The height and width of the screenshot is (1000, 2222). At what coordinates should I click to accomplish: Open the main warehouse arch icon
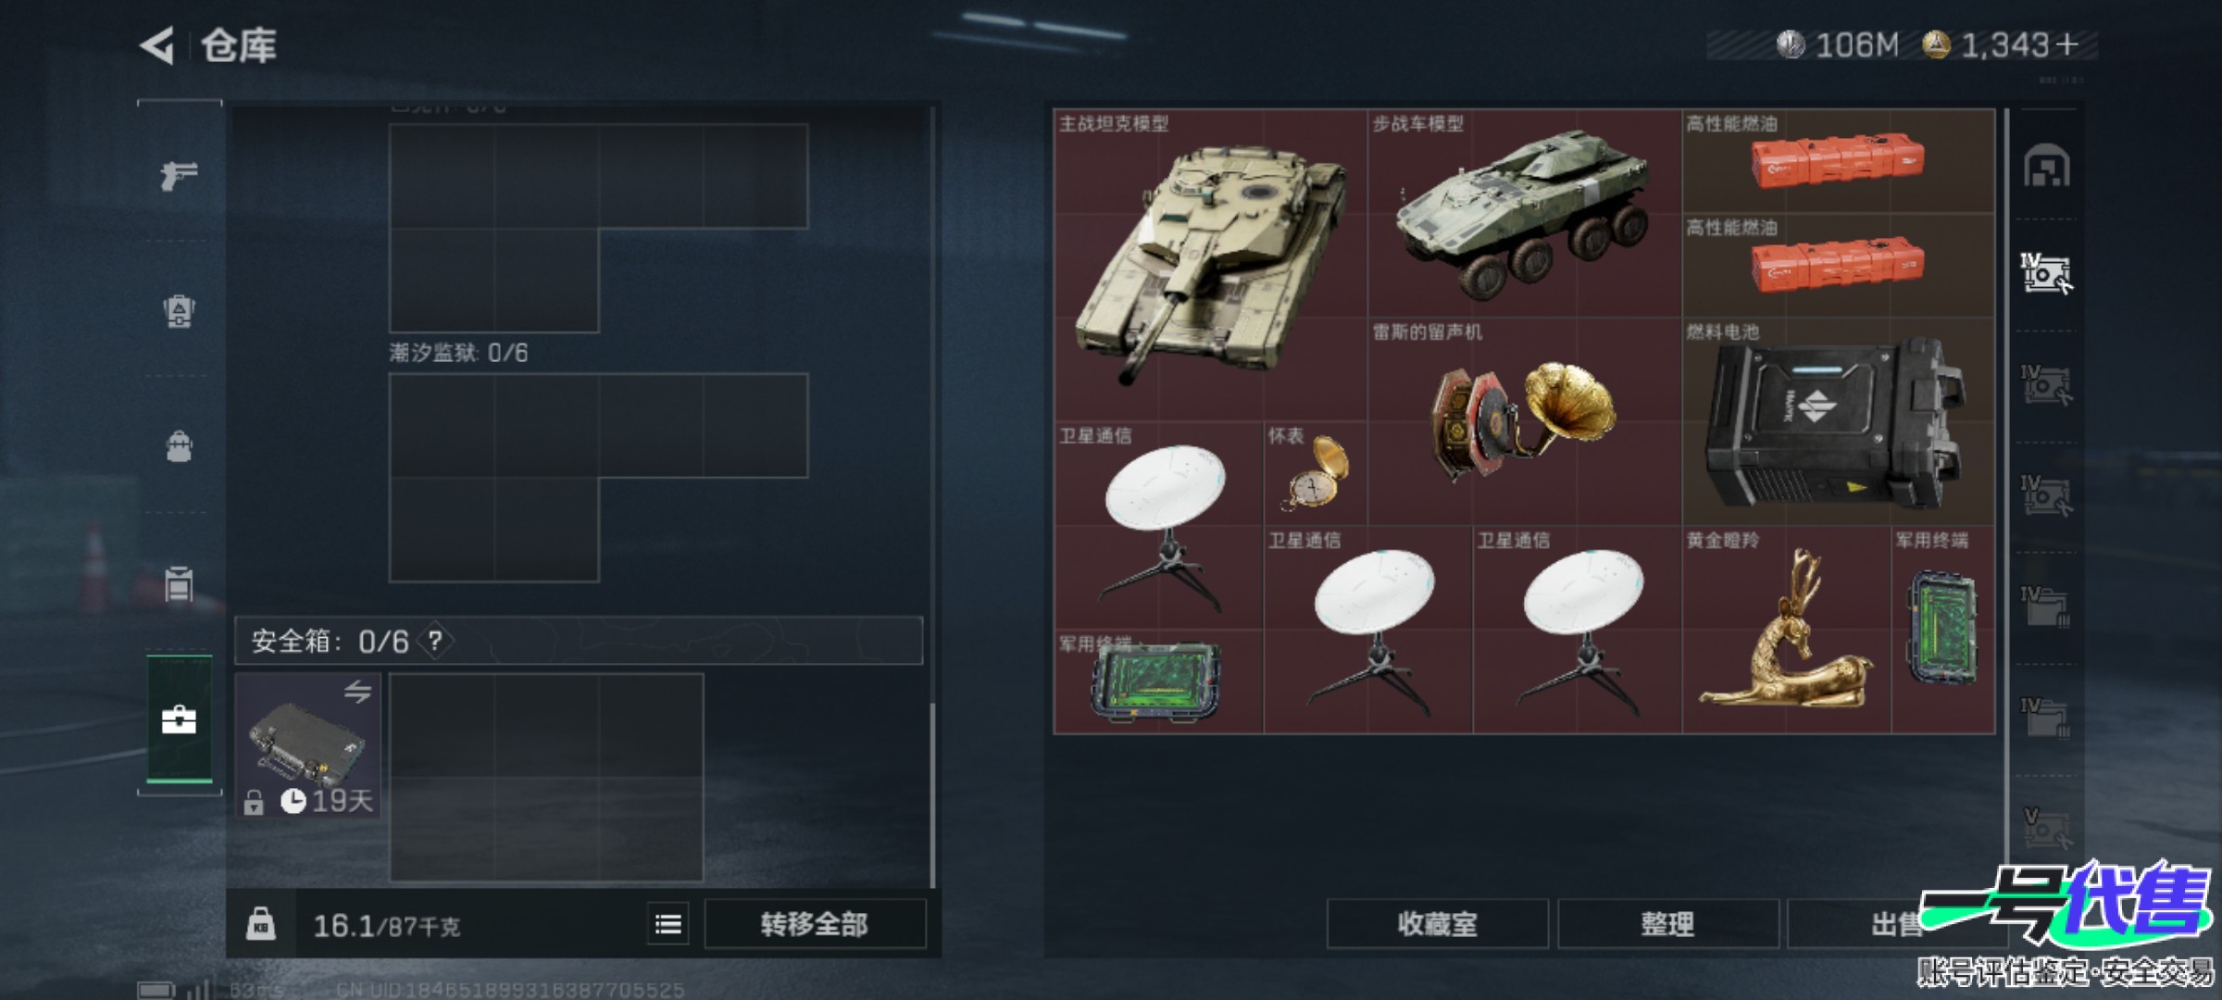(x=2046, y=167)
